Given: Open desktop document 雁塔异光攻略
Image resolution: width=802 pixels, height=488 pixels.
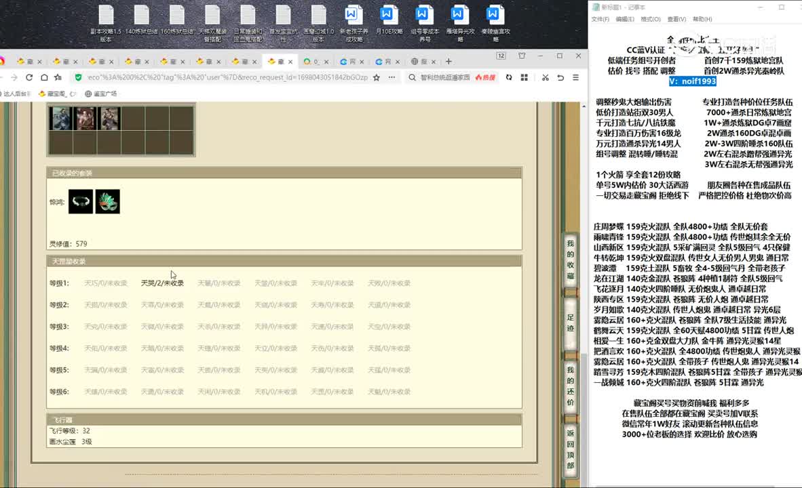Looking at the screenshot, I should pos(460,22).
